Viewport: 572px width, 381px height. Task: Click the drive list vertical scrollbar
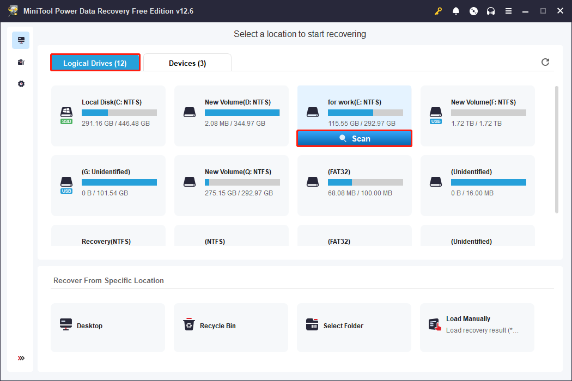(x=556, y=149)
